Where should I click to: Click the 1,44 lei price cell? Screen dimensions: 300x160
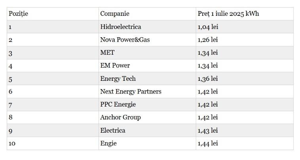pos(208,143)
